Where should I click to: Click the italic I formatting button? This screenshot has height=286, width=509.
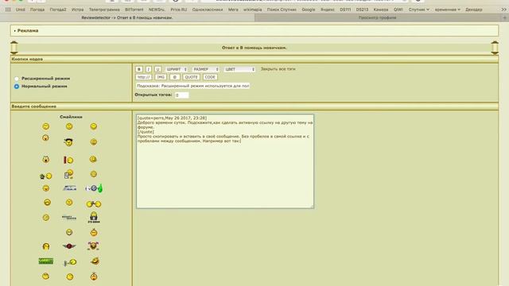(x=149, y=69)
